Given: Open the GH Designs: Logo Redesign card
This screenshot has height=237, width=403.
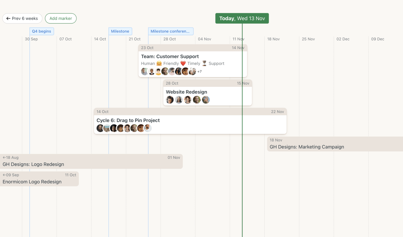Looking at the screenshot, I should (x=33, y=164).
